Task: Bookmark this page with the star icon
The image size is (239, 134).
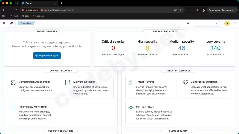Action: coord(181,10)
